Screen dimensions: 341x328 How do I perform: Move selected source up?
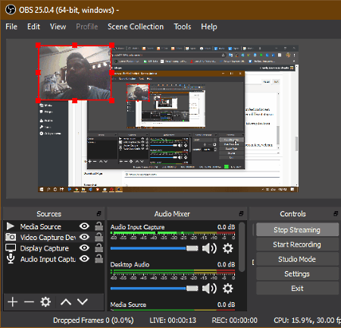(66, 301)
